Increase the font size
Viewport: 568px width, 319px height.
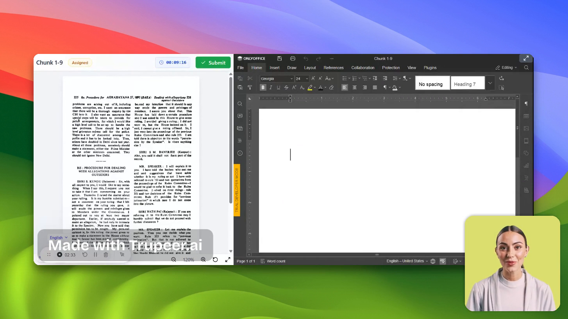coord(313,78)
